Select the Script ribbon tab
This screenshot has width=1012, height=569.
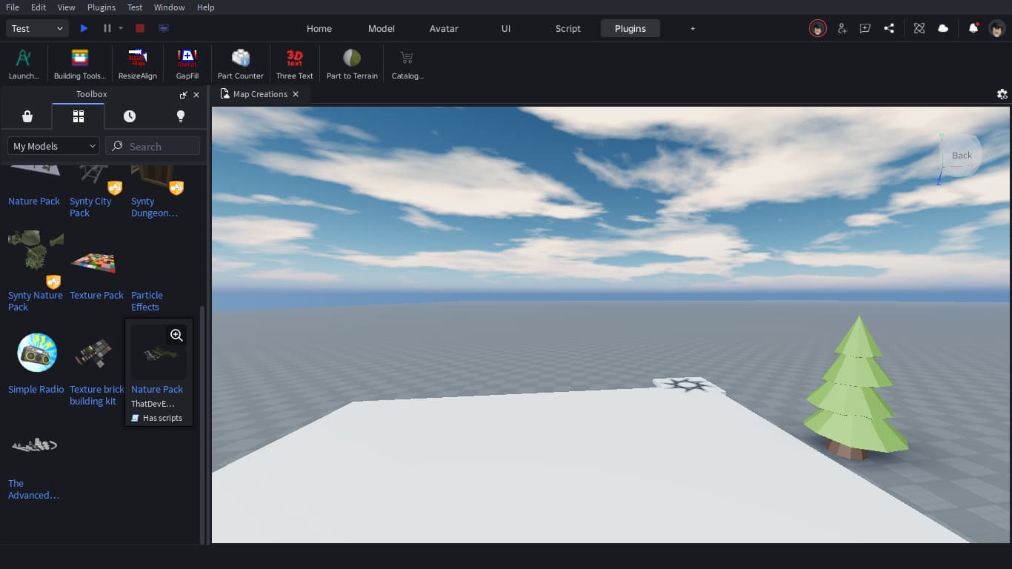568,28
